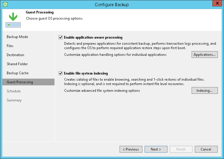This screenshot has width=224, height=159.
Task: Click the Enable application-aware processing label
Action: click(x=93, y=37)
